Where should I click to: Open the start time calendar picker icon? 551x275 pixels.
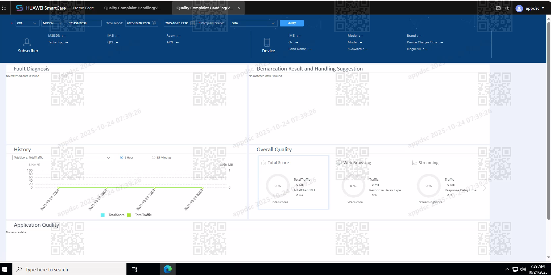coord(154,23)
